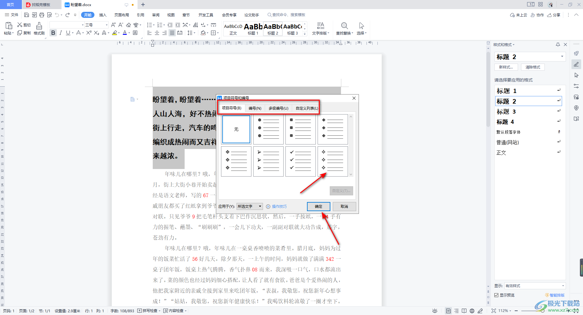Image resolution: width=583 pixels, height=315 pixels.
Task: Switch to outline view in status bar
Action: [456, 311]
